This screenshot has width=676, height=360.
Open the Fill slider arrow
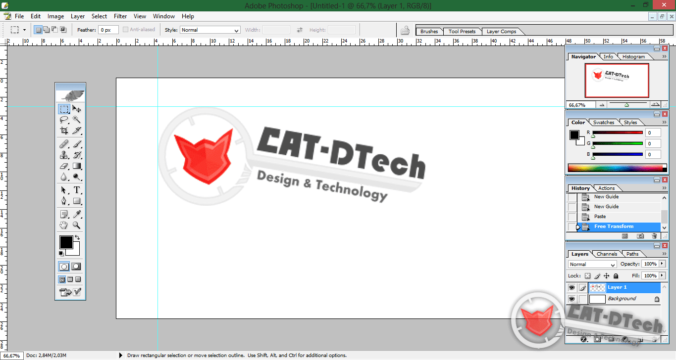pyautogui.click(x=662, y=276)
